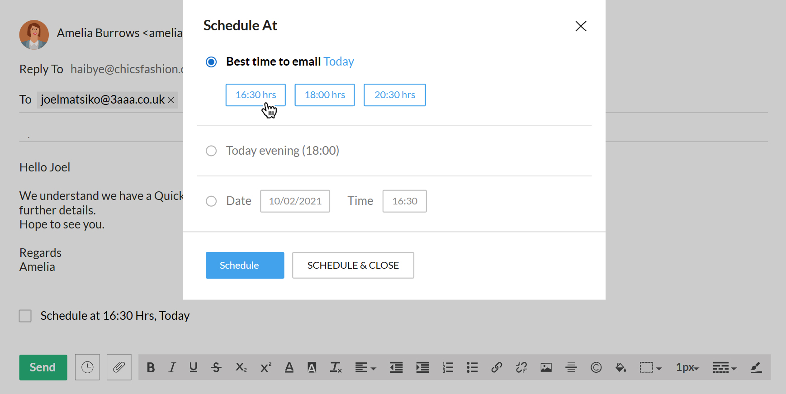Click the Reply To address field
Image resolution: width=786 pixels, height=394 pixels.
[x=127, y=69]
